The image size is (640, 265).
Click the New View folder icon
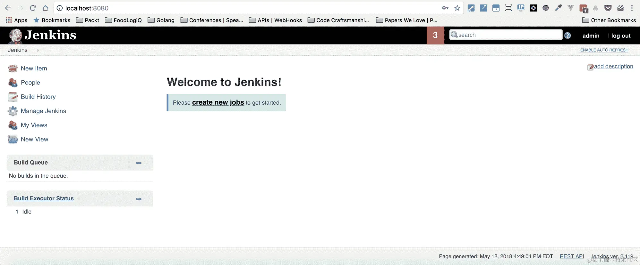point(13,139)
